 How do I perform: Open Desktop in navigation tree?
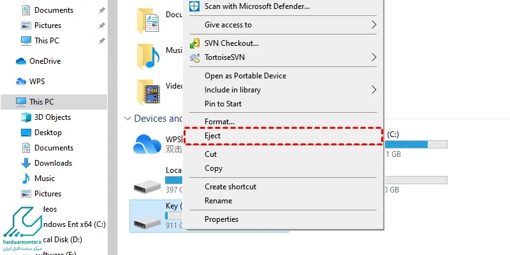[x=48, y=133]
